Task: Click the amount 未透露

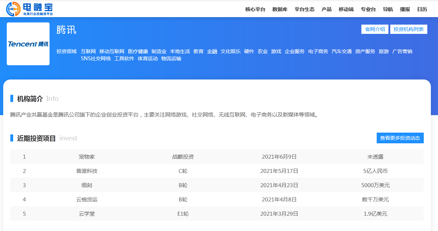Action: coord(375,156)
